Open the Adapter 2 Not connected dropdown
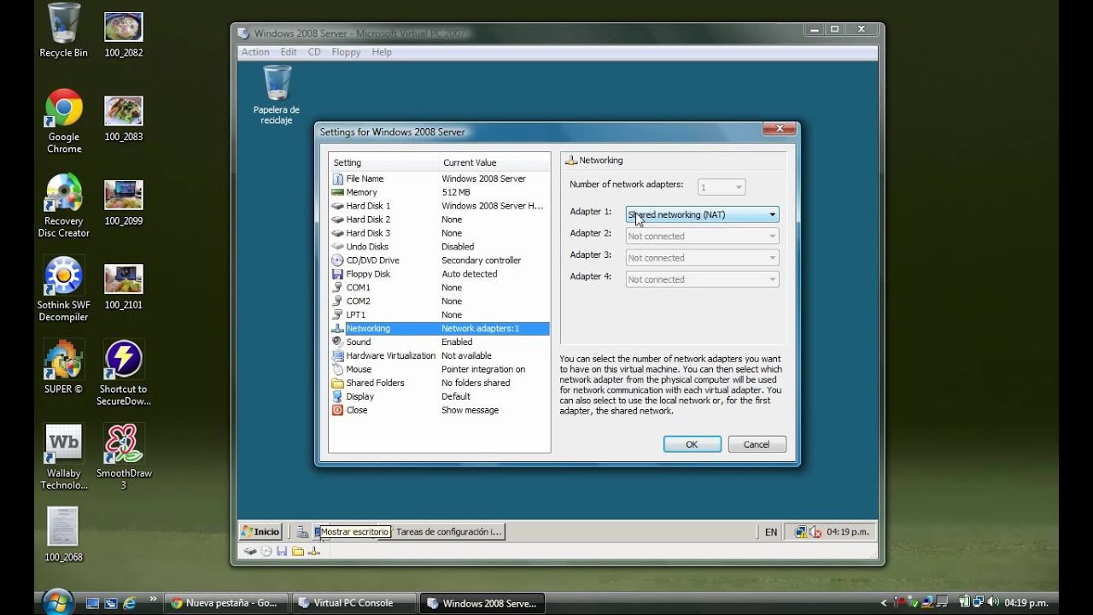 [702, 236]
